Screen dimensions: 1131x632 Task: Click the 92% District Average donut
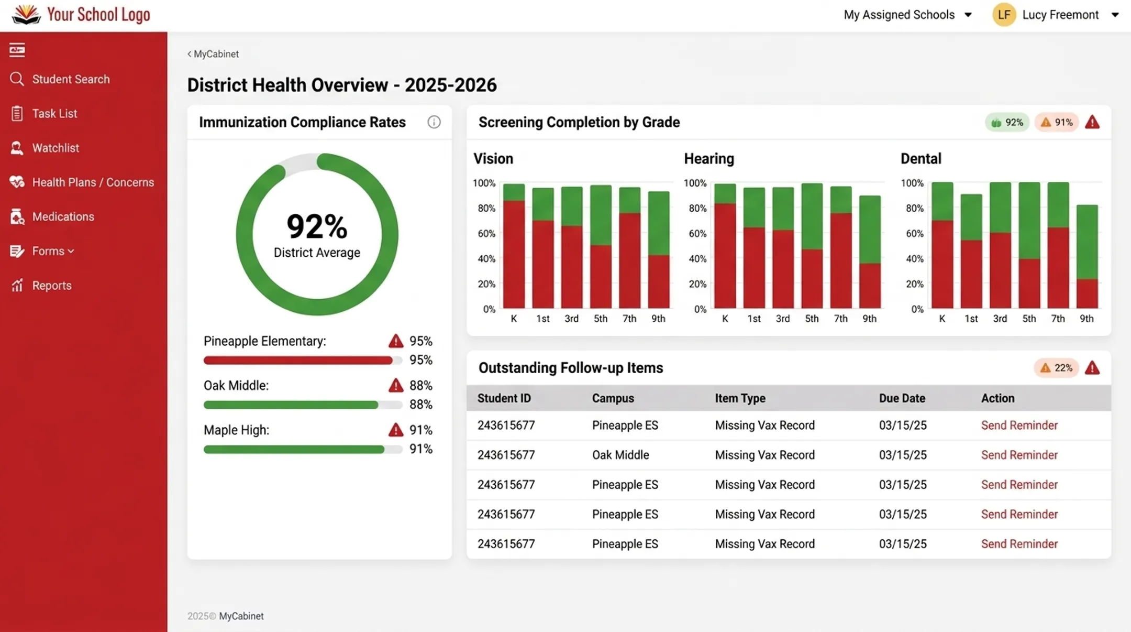coord(317,234)
